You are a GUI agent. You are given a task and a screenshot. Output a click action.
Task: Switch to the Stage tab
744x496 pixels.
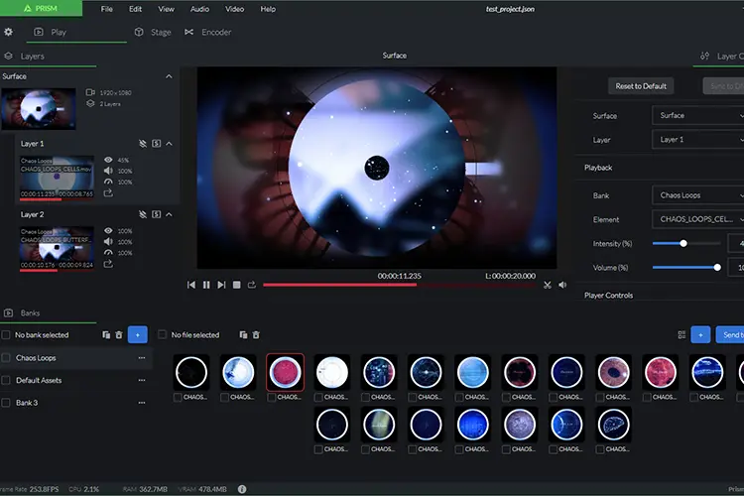pos(153,33)
